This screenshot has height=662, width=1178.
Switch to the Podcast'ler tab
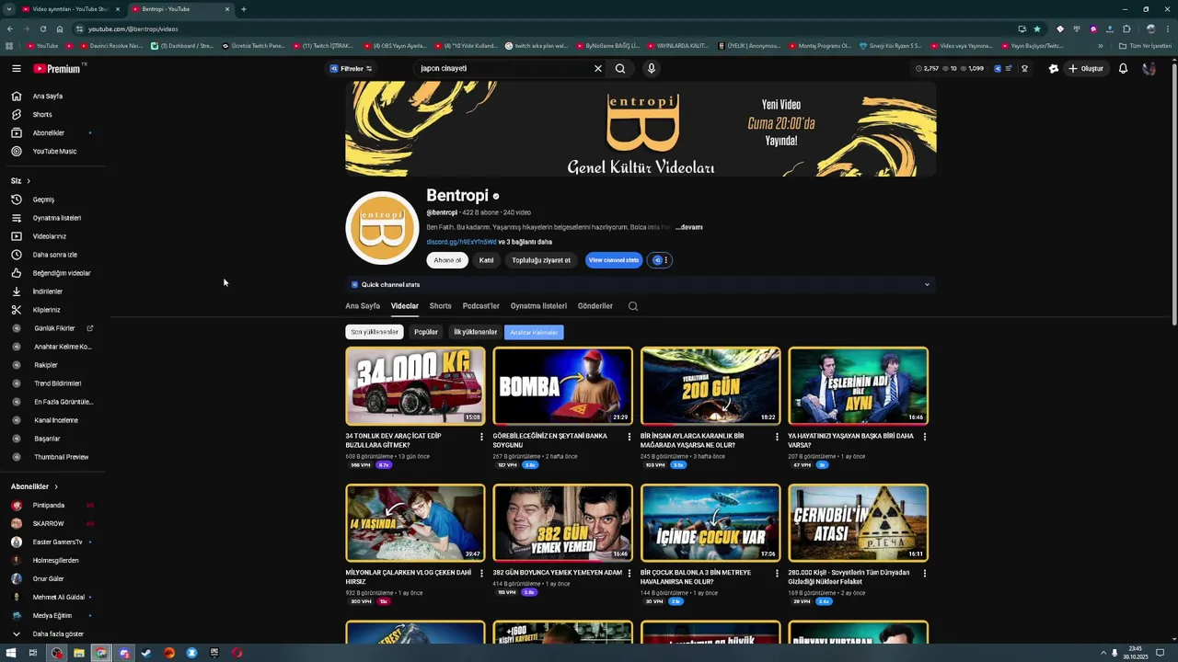(x=481, y=306)
